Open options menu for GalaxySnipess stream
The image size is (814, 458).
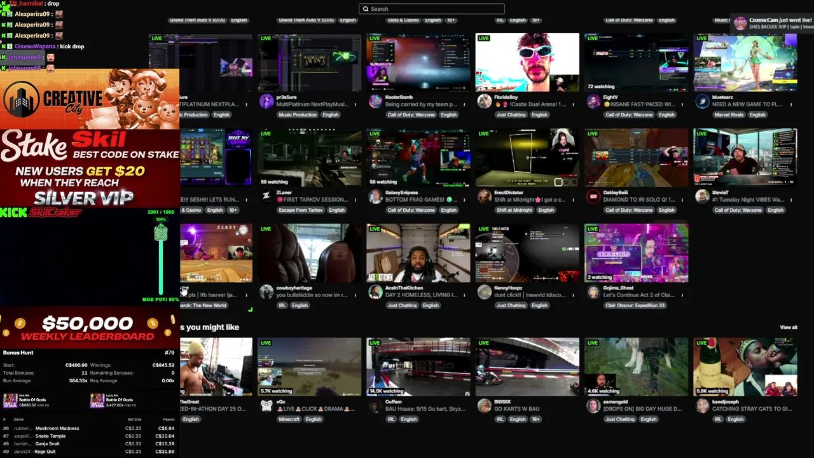pos(464,200)
